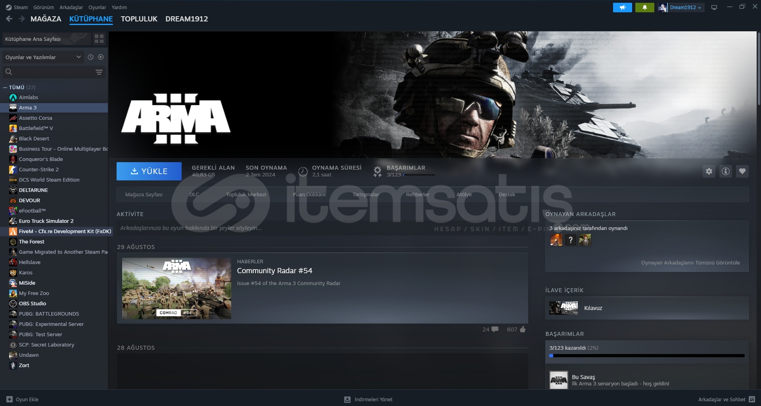Select DELTARUNE in the library
761x406 pixels.
tap(54, 190)
